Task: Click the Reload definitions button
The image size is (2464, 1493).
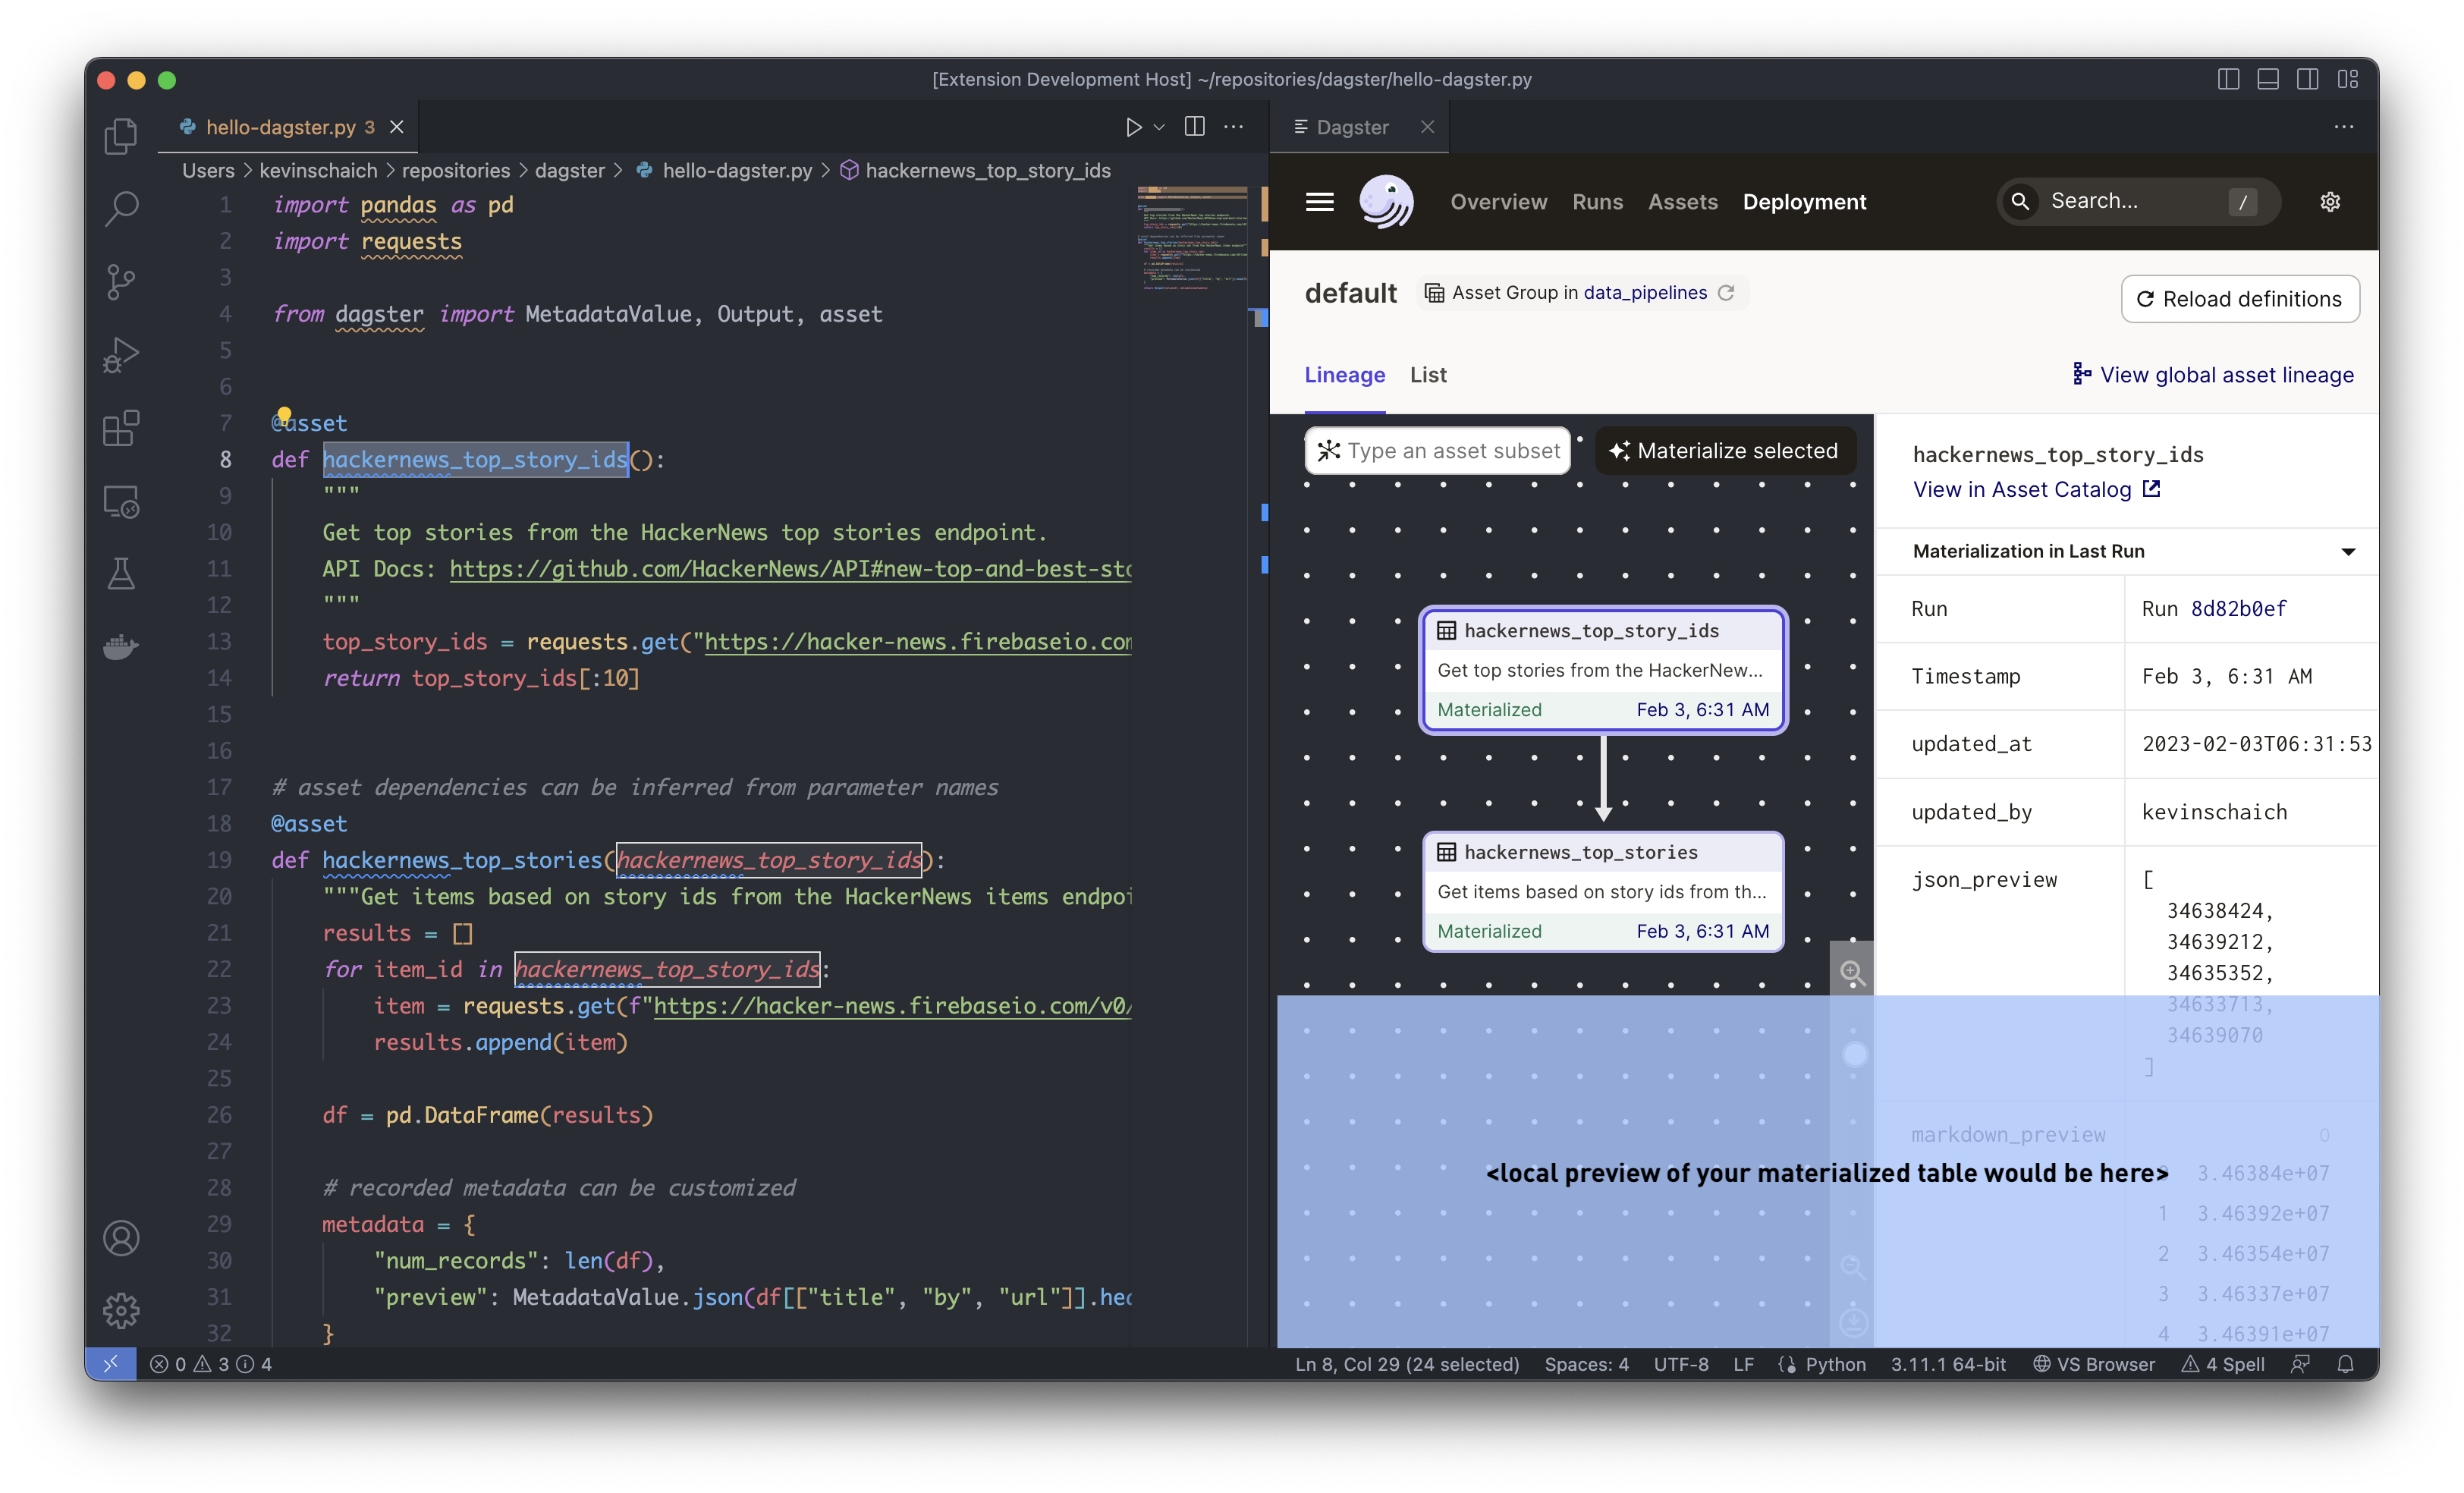Action: click(2240, 299)
